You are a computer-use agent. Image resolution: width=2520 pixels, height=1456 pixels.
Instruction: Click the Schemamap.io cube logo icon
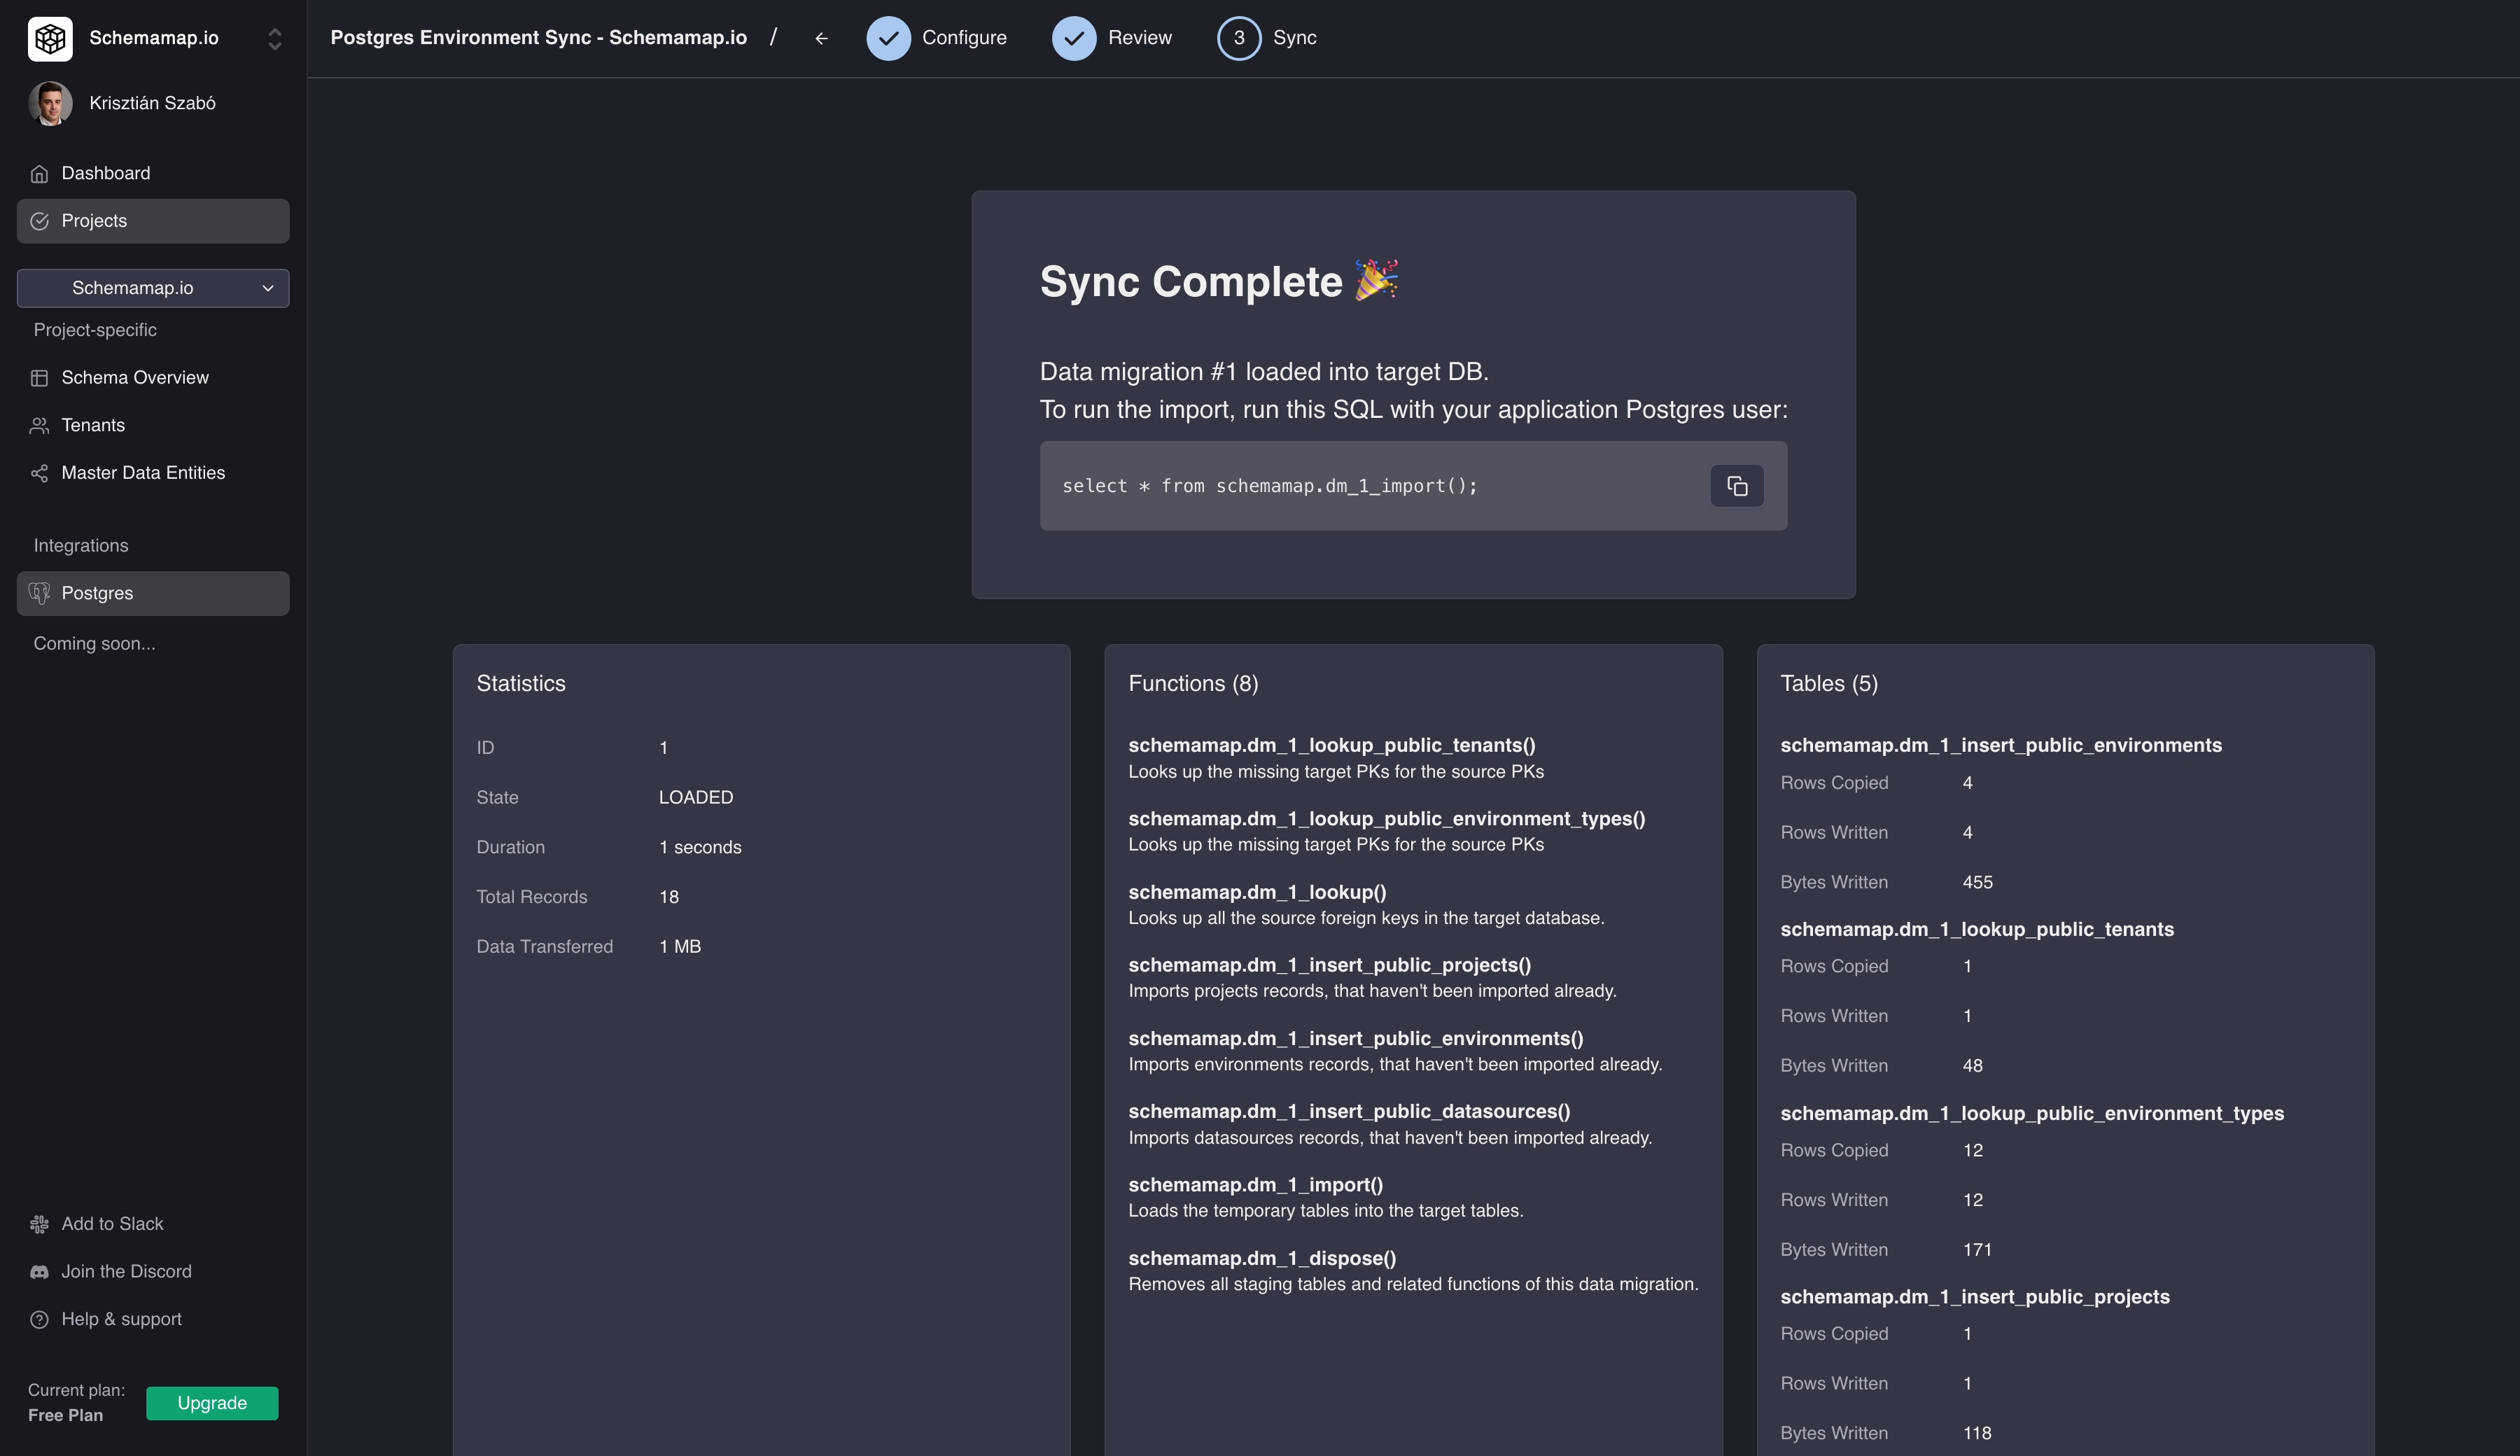(x=50, y=38)
